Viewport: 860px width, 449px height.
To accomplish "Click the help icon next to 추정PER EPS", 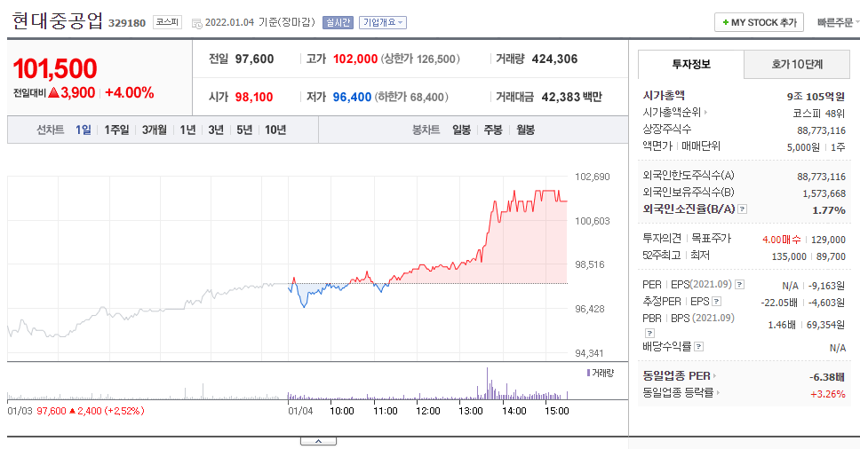I will click(x=716, y=301).
